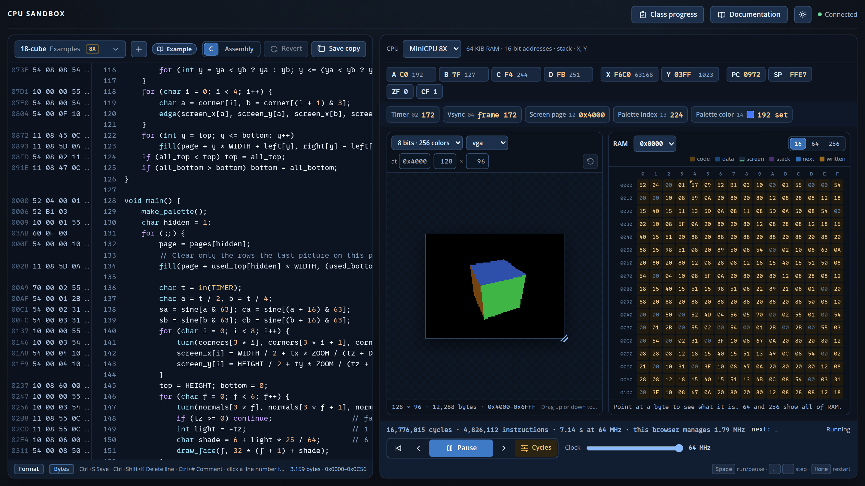The height and width of the screenshot is (486, 865).
Task: Pause the running CPU
Action: 461,448
